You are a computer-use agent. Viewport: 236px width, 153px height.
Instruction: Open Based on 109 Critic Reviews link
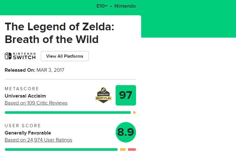coord(36,103)
